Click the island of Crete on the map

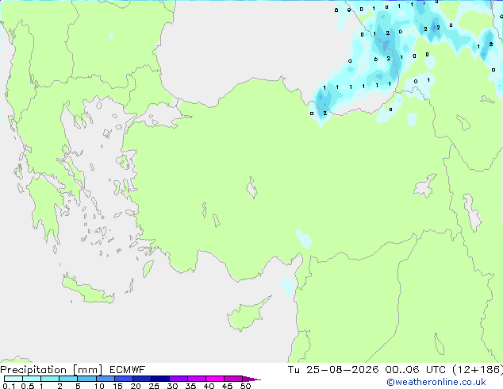[x=87, y=290]
